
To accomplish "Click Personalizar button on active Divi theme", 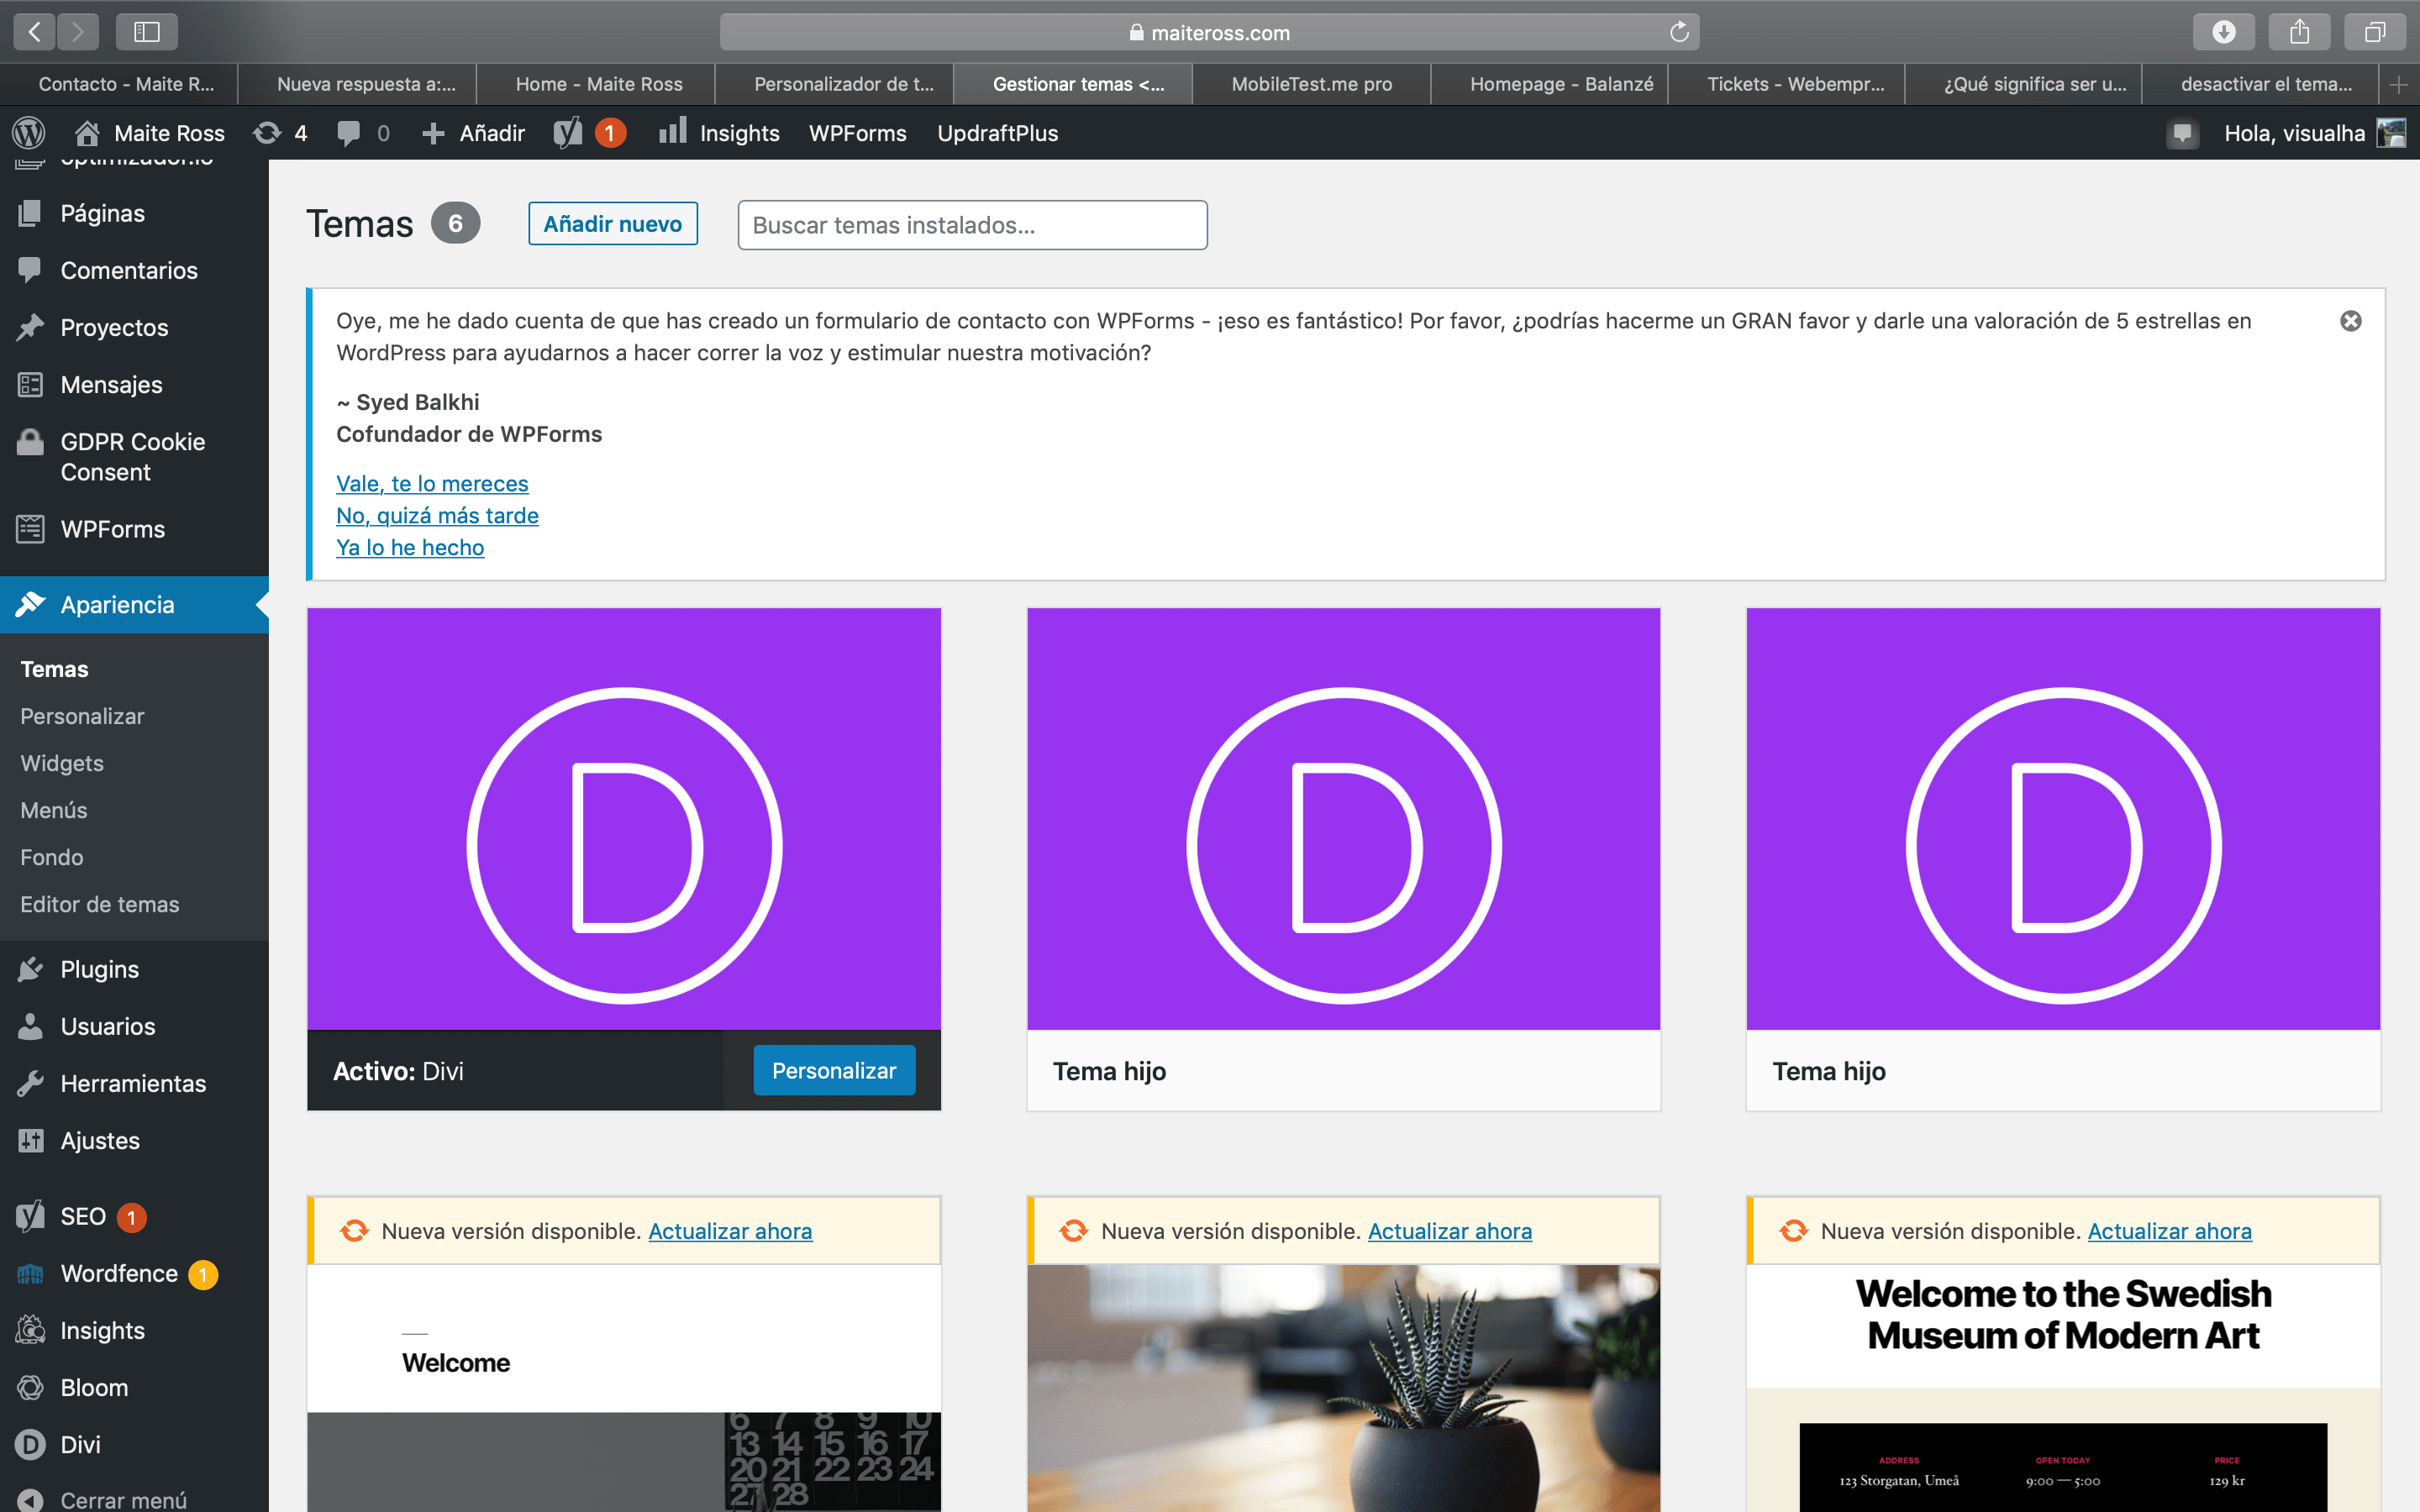I will click(x=834, y=1070).
